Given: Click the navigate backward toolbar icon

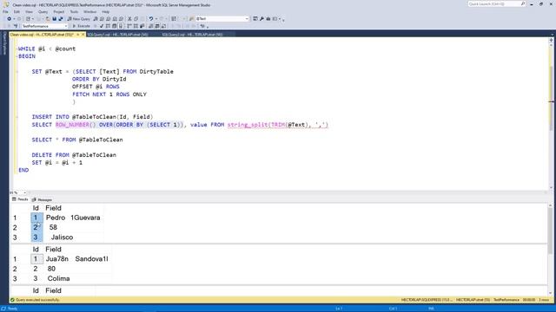Looking at the screenshot, I should (10, 19).
